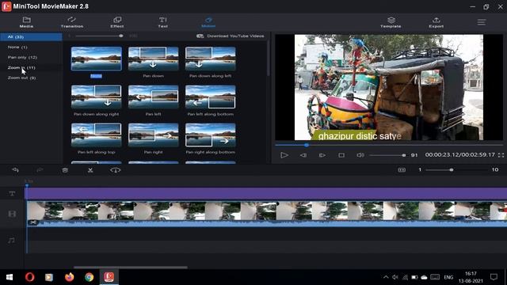Select the All (33) category
This screenshot has height=285, width=507.
click(31, 37)
